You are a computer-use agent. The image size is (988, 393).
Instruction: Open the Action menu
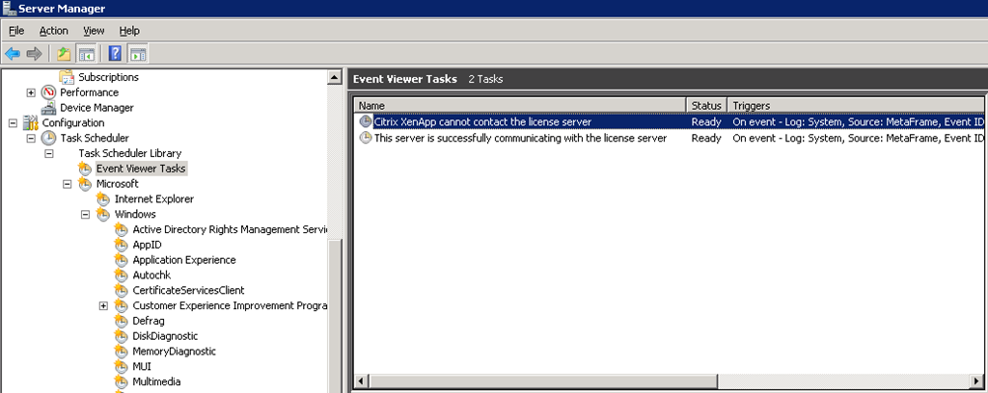click(54, 31)
